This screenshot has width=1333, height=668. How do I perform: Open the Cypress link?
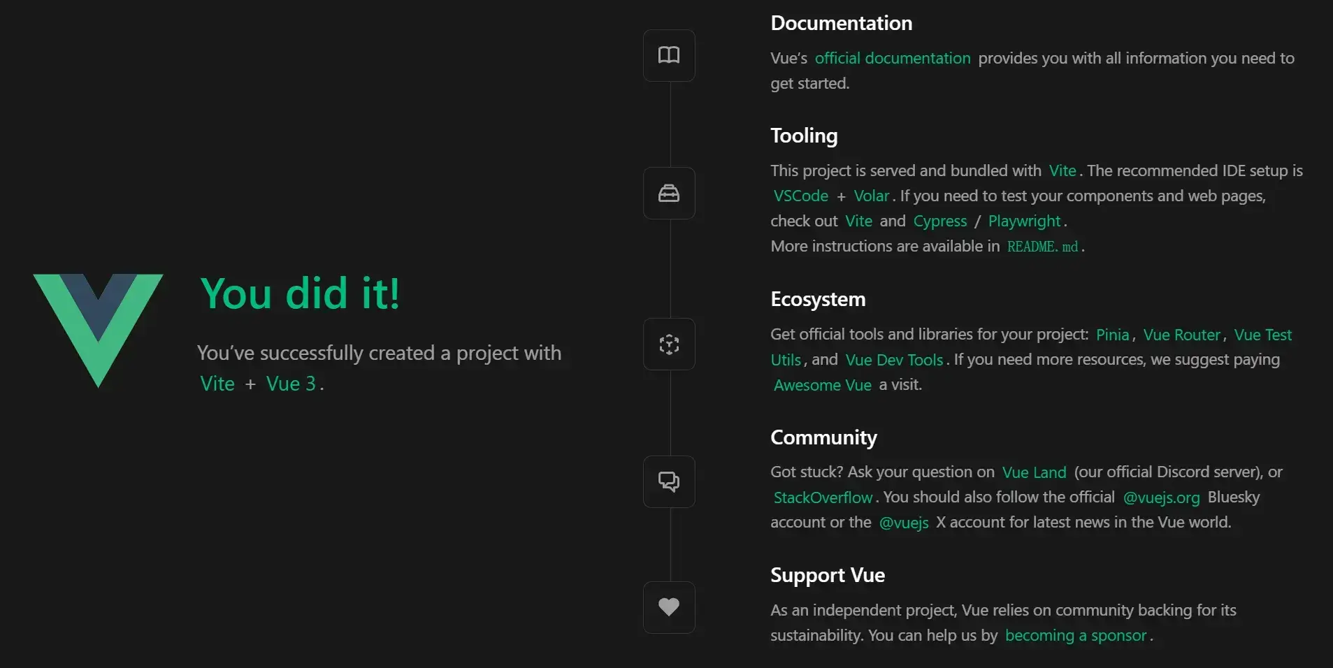tap(940, 222)
